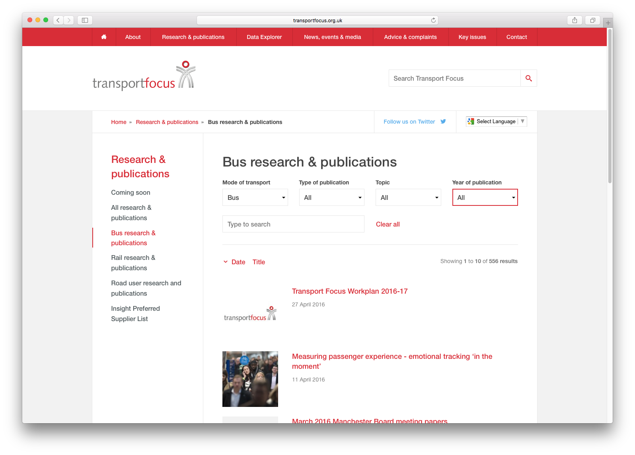Image resolution: width=635 pixels, height=455 pixels.
Task: Open Insight Preferred Supplier List
Action: [x=135, y=314]
